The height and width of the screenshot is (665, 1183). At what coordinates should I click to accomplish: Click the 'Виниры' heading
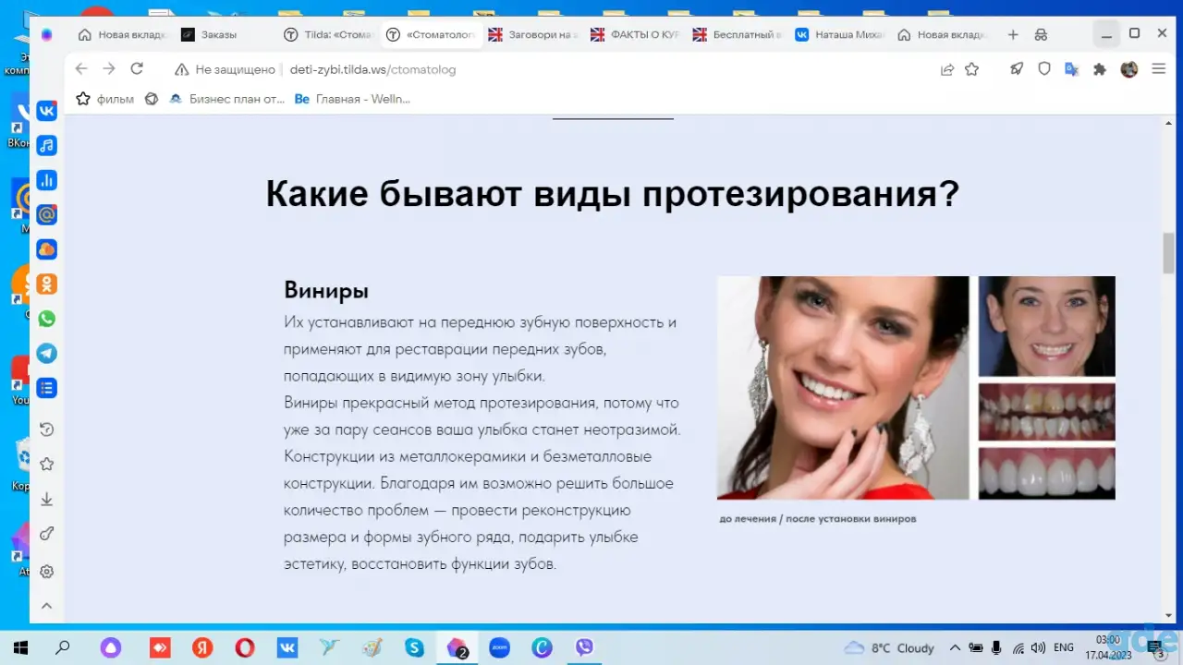click(326, 291)
